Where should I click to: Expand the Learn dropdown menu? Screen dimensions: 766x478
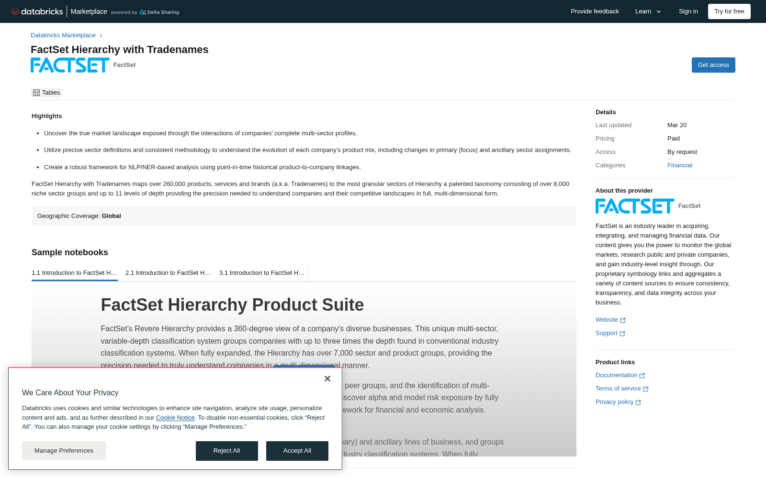pos(648,11)
